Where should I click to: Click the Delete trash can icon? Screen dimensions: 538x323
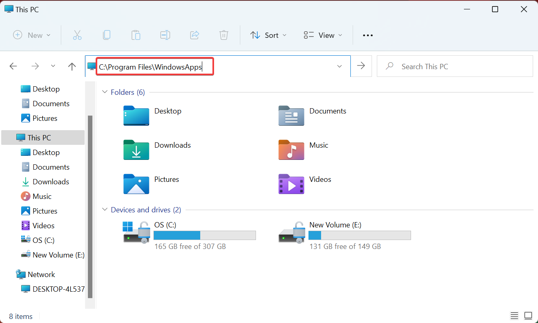pos(224,35)
